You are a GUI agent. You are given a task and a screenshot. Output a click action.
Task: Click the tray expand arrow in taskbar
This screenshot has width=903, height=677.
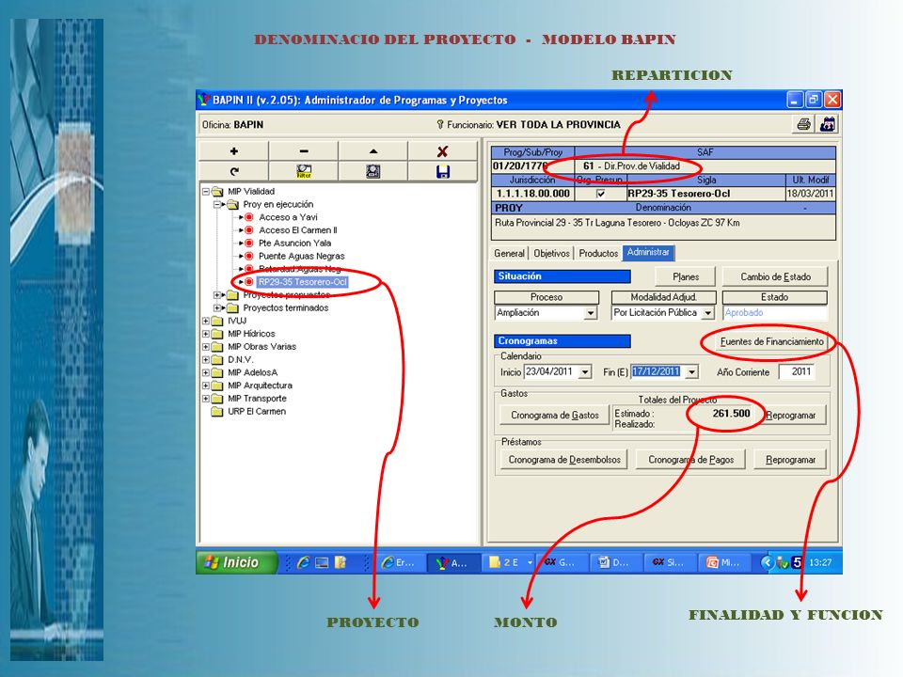click(767, 562)
